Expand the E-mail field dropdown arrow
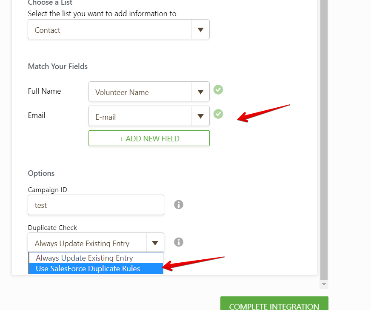The width and height of the screenshot is (371, 310). click(x=201, y=116)
